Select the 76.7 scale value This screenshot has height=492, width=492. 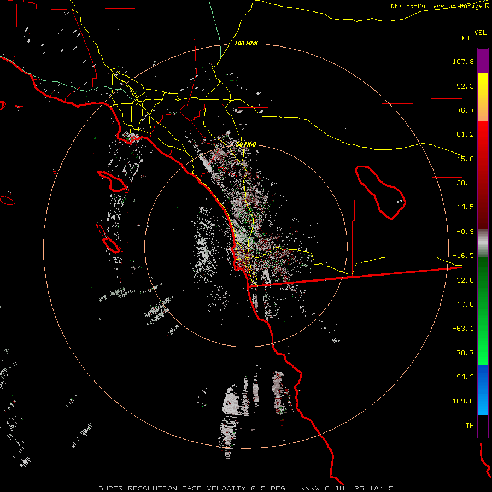tap(465, 110)
